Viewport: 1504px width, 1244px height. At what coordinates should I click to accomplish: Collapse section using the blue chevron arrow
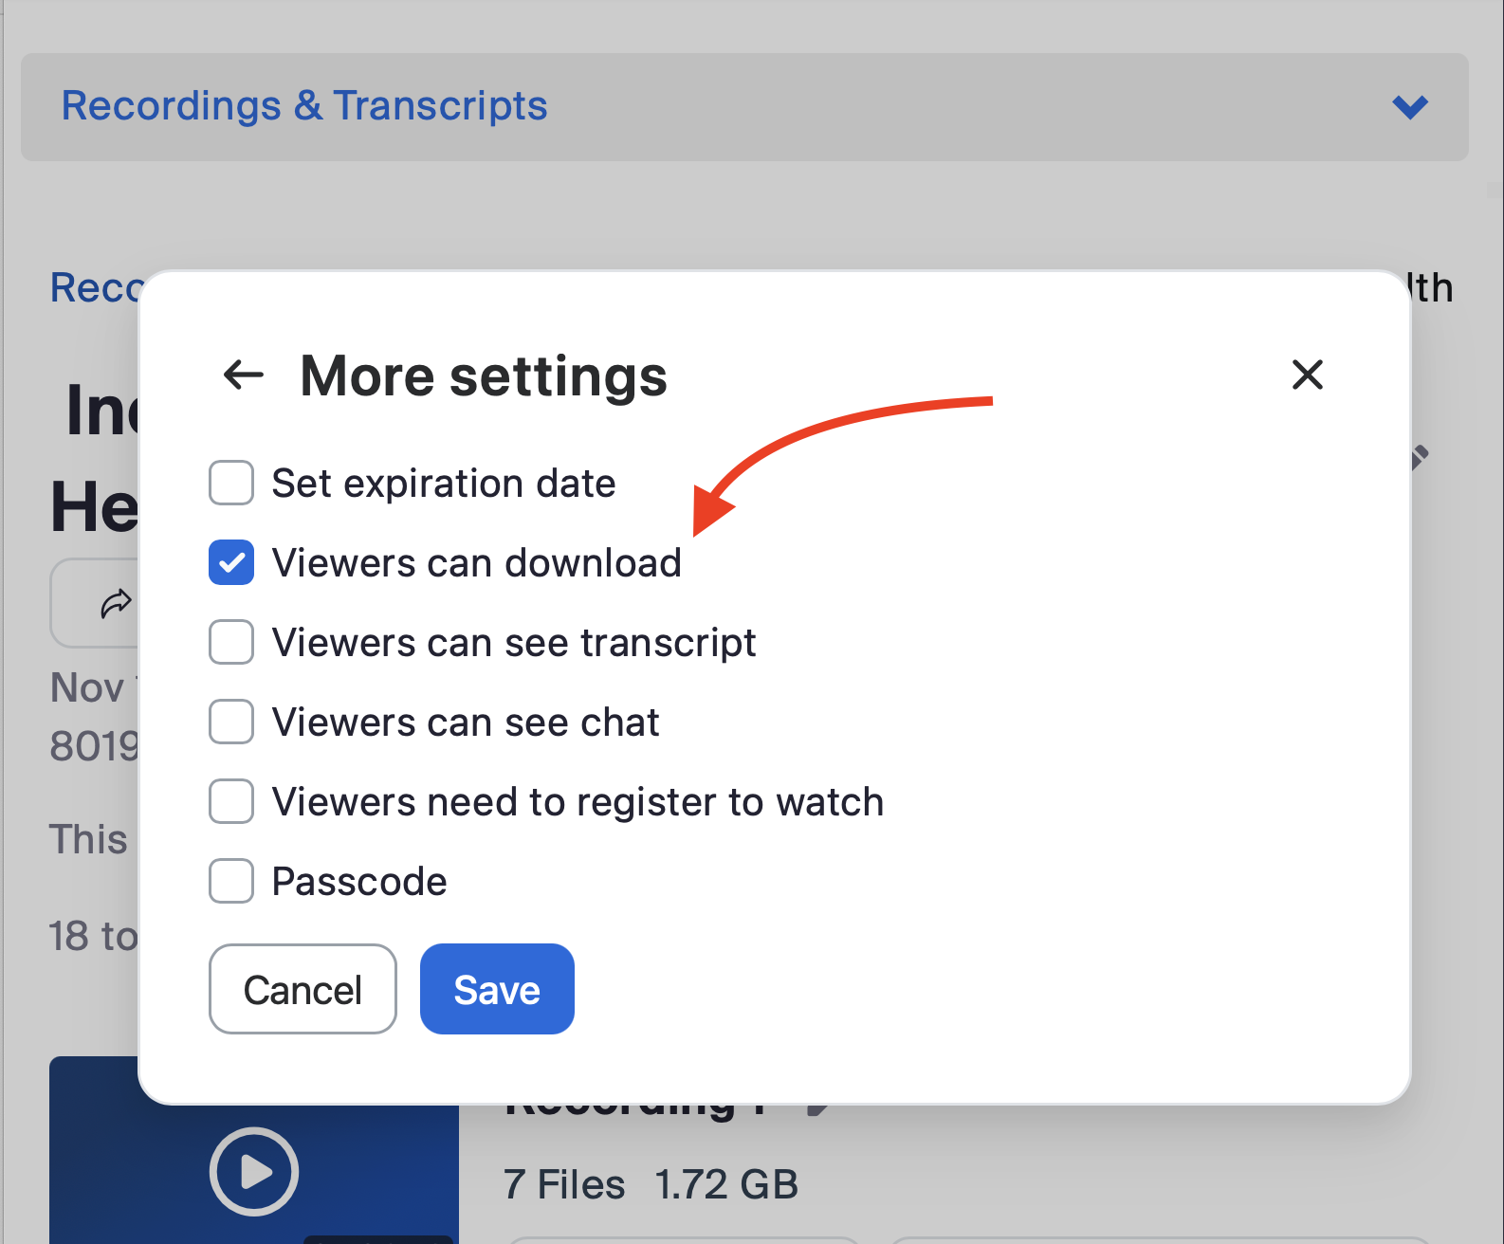(x=1410, y=107)
